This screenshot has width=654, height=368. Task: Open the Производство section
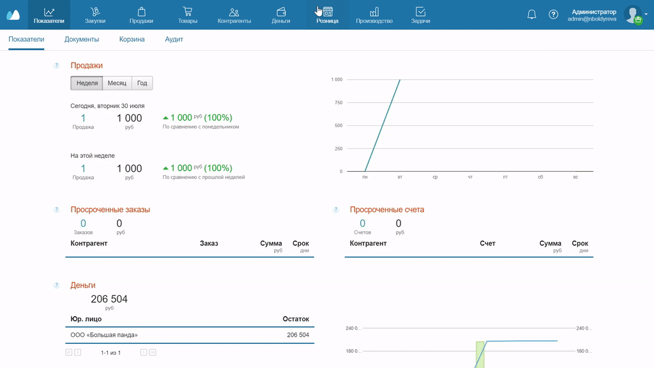coord(374,15)
